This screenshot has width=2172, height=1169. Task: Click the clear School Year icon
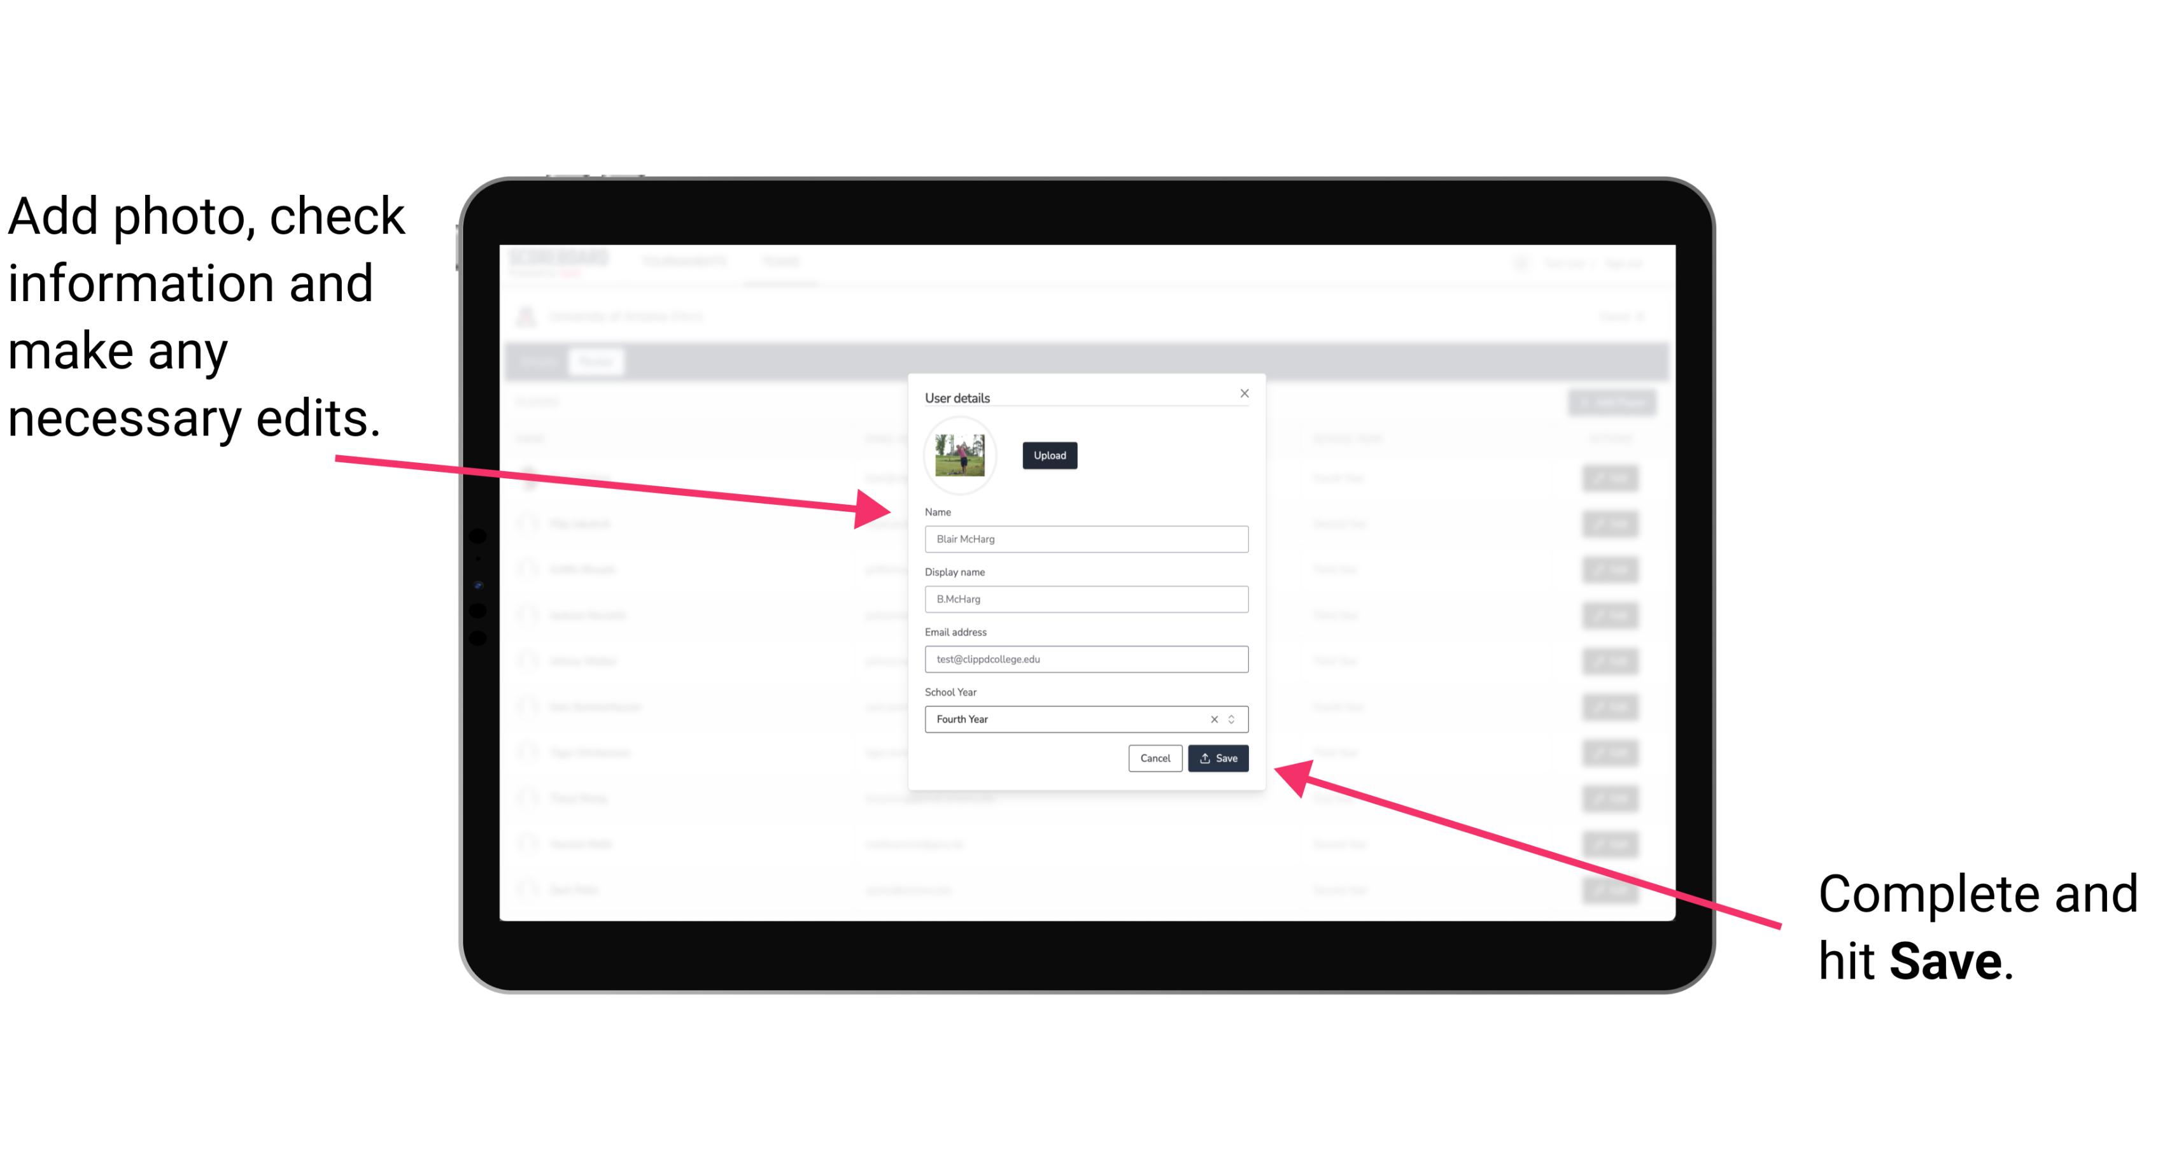tap(1212, 717)
